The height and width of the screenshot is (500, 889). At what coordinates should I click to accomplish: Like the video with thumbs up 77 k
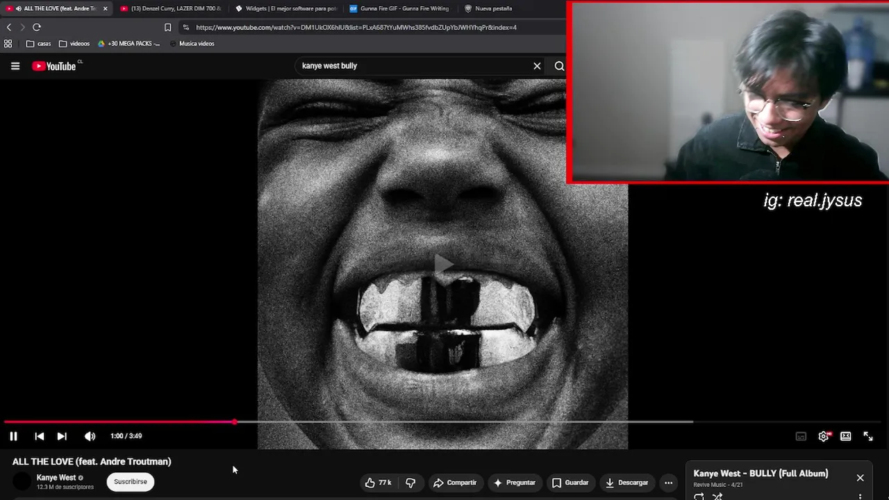tap(379, 483)
